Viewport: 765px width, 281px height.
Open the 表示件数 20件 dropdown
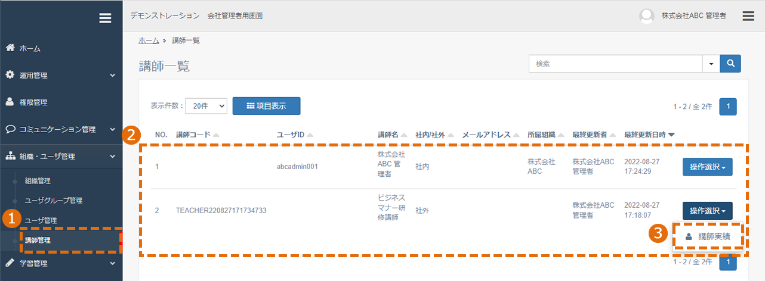pos(206,106)
